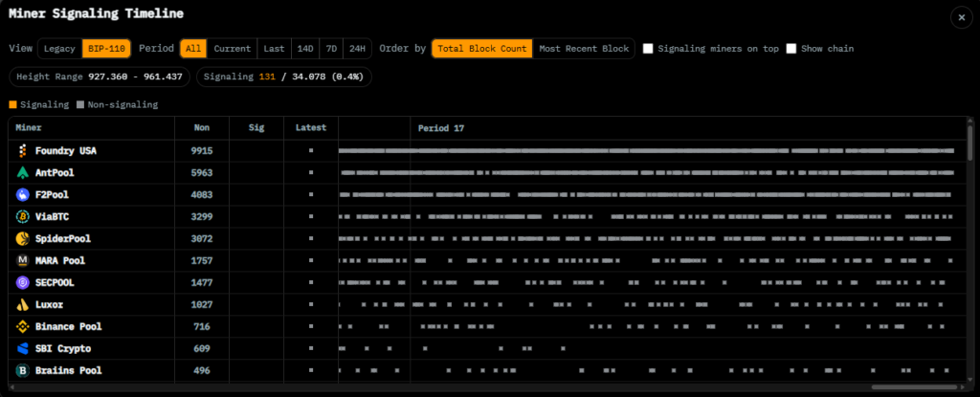The image size is (980, 397).
Task: Click the Signaling 131 / 34.078 pill
Action: [x=283, y=77]
